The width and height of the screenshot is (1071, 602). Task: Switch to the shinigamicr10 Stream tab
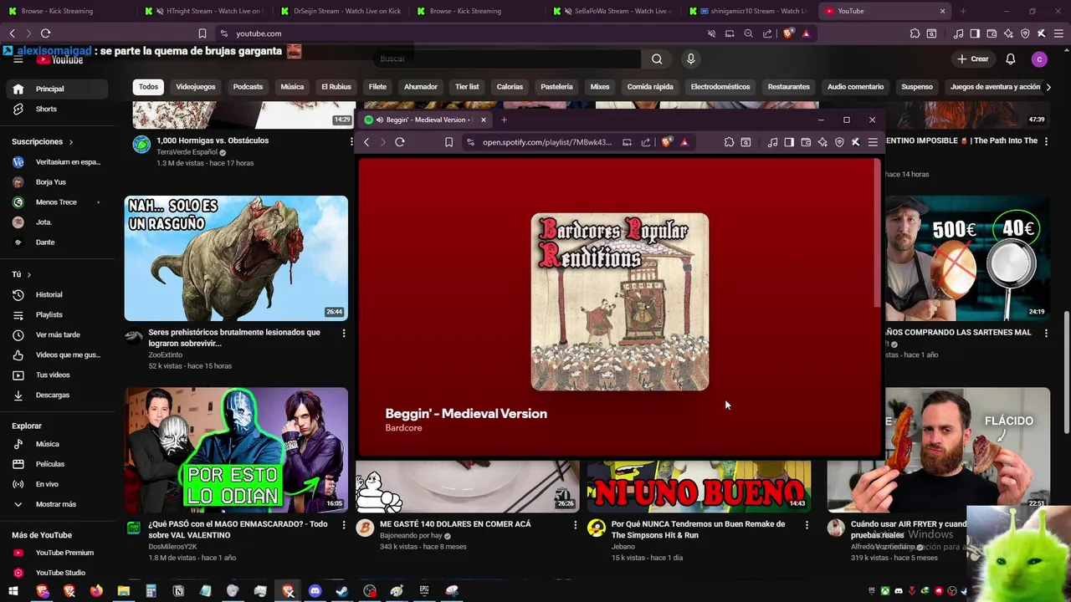(x=749, y=11)
